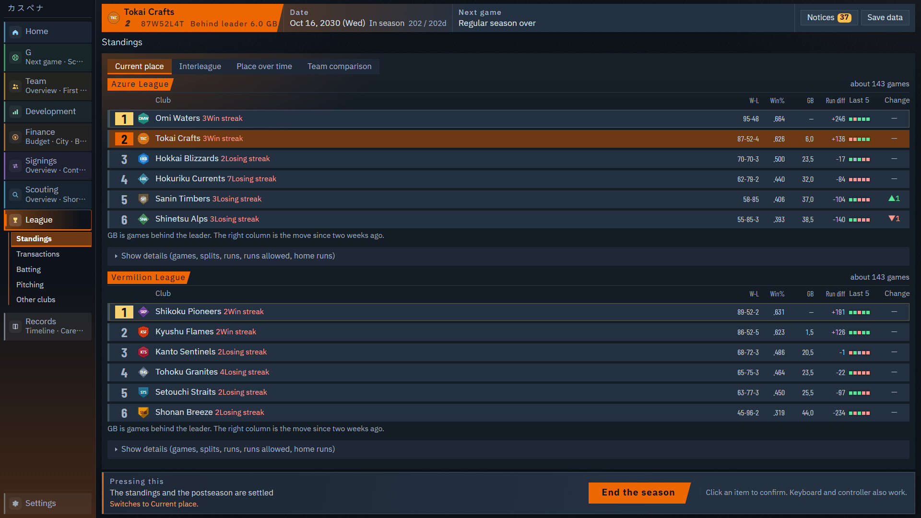921x518 pixels.
Task: Click Sanin Timbers up-1 change indicator
Action: [894, 199]
